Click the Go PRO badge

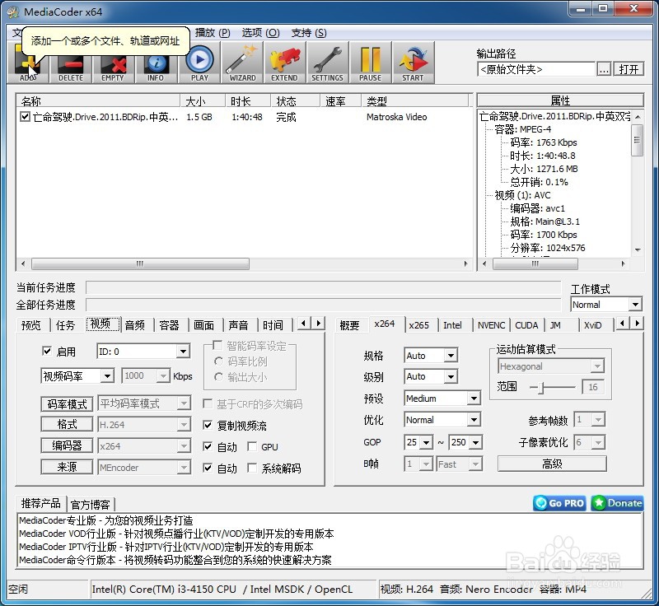(559, 503)
